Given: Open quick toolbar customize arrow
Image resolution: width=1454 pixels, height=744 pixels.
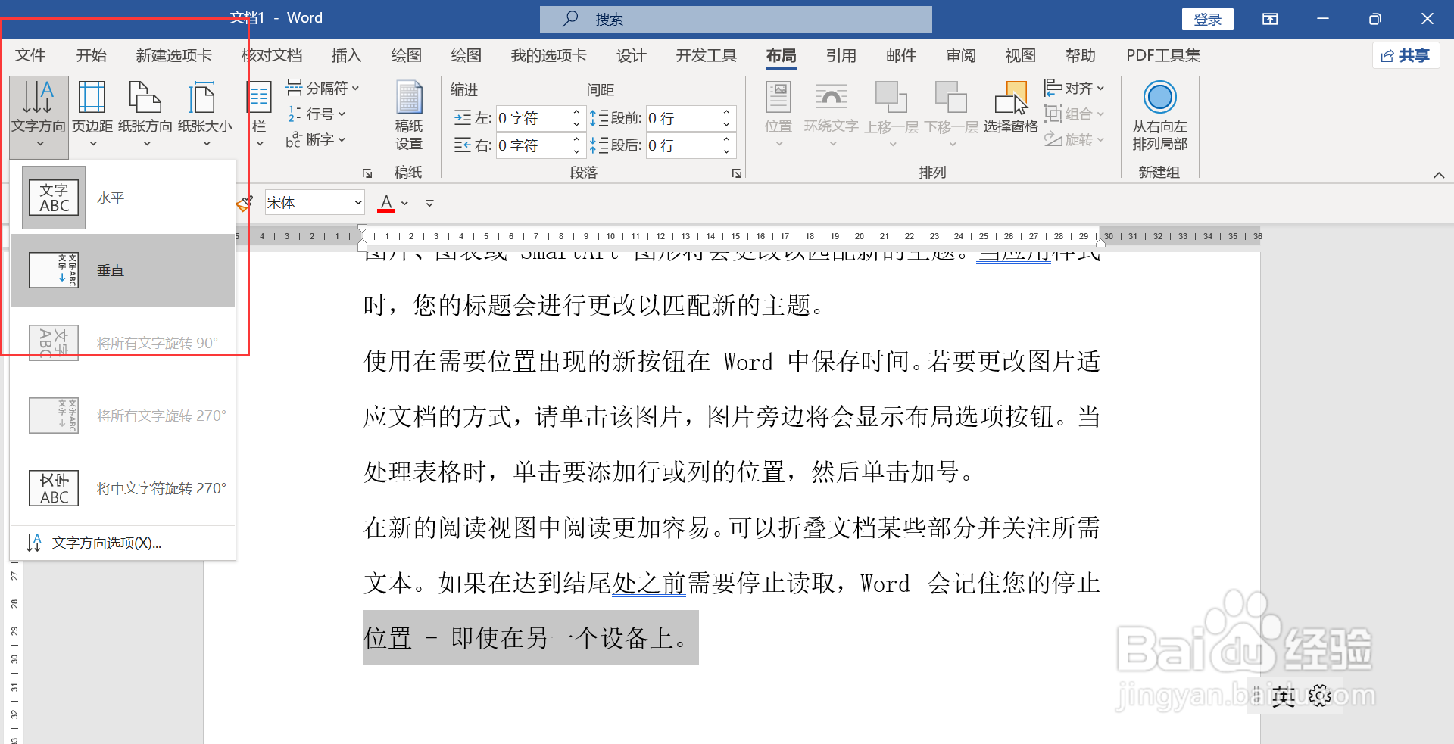Looking at the screenshot, I should coord(429,203).
